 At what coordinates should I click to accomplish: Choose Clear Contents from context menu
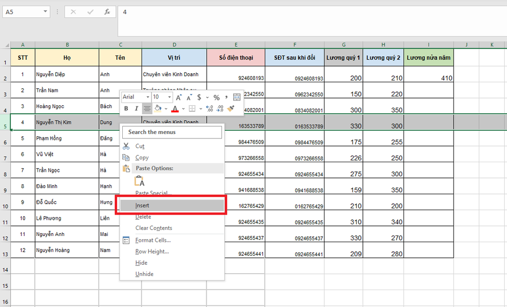172,228
